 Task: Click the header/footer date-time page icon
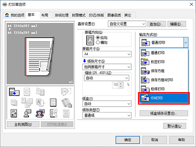click(54, 113)
